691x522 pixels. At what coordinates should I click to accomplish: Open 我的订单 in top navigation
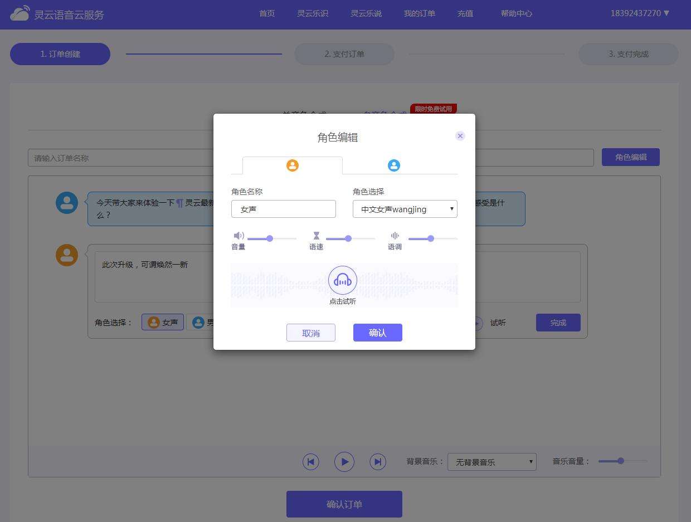pos(420,13)
